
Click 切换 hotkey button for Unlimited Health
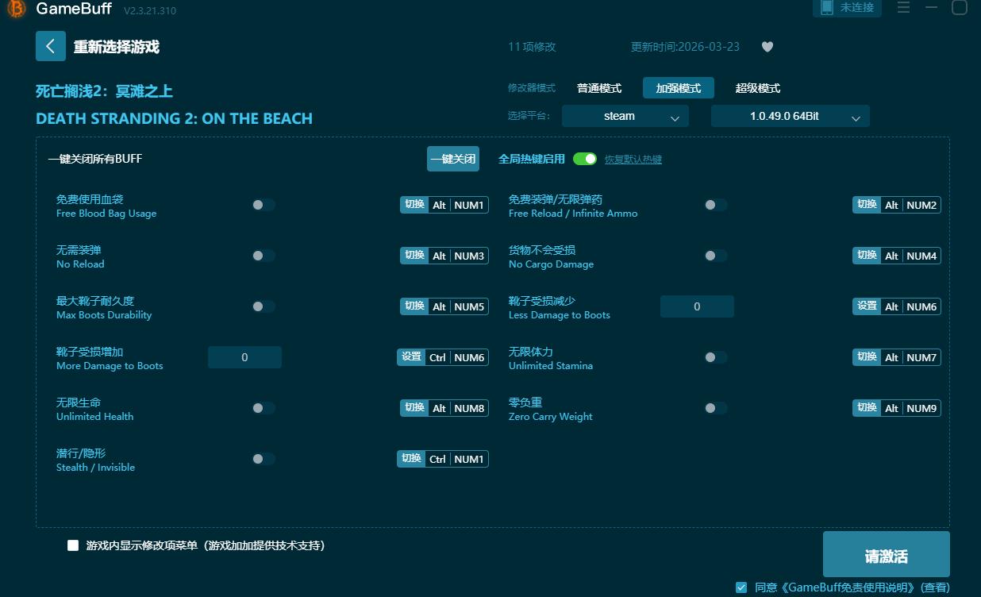pos(414,408)
